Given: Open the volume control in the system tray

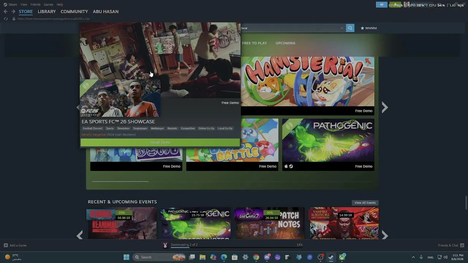Looking at the screenshot, I should pos(445,257).
